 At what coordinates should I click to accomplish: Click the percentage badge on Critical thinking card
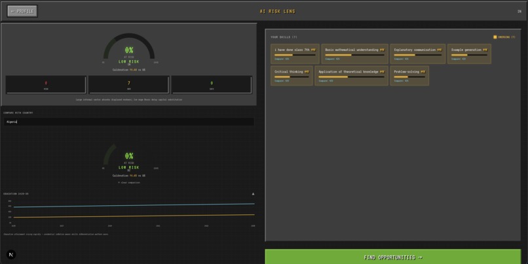pyautogui.click(x=307, y=71)
